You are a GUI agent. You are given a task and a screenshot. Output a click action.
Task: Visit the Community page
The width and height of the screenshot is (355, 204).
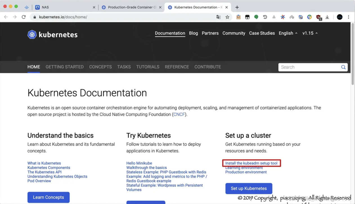tap(234, 33)
